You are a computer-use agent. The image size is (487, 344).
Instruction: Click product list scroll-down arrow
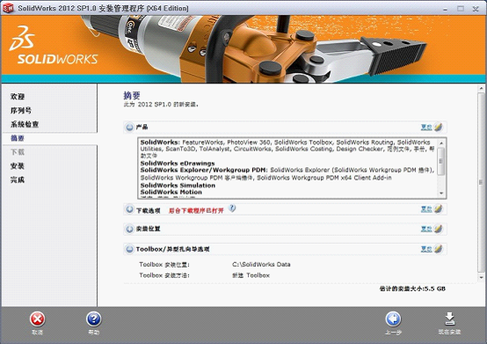tap(441, 194)
